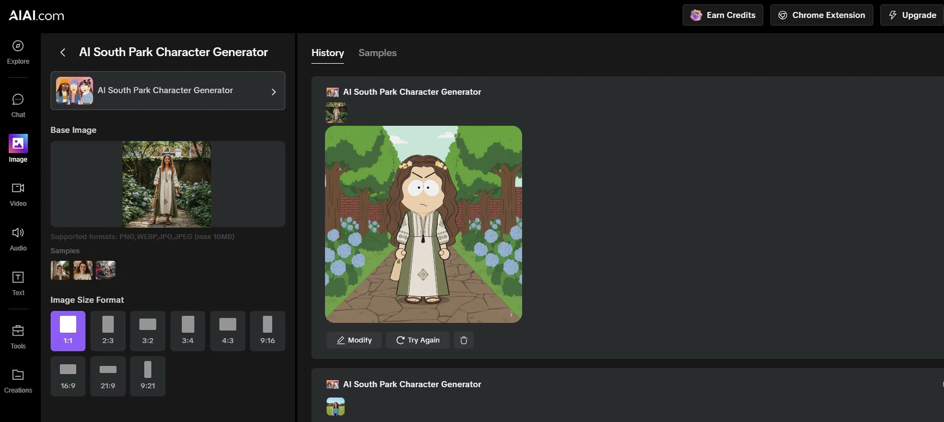Click the Supported formats note
The height and width of the screenshot is (422, 944).
(x=143, y=237)
